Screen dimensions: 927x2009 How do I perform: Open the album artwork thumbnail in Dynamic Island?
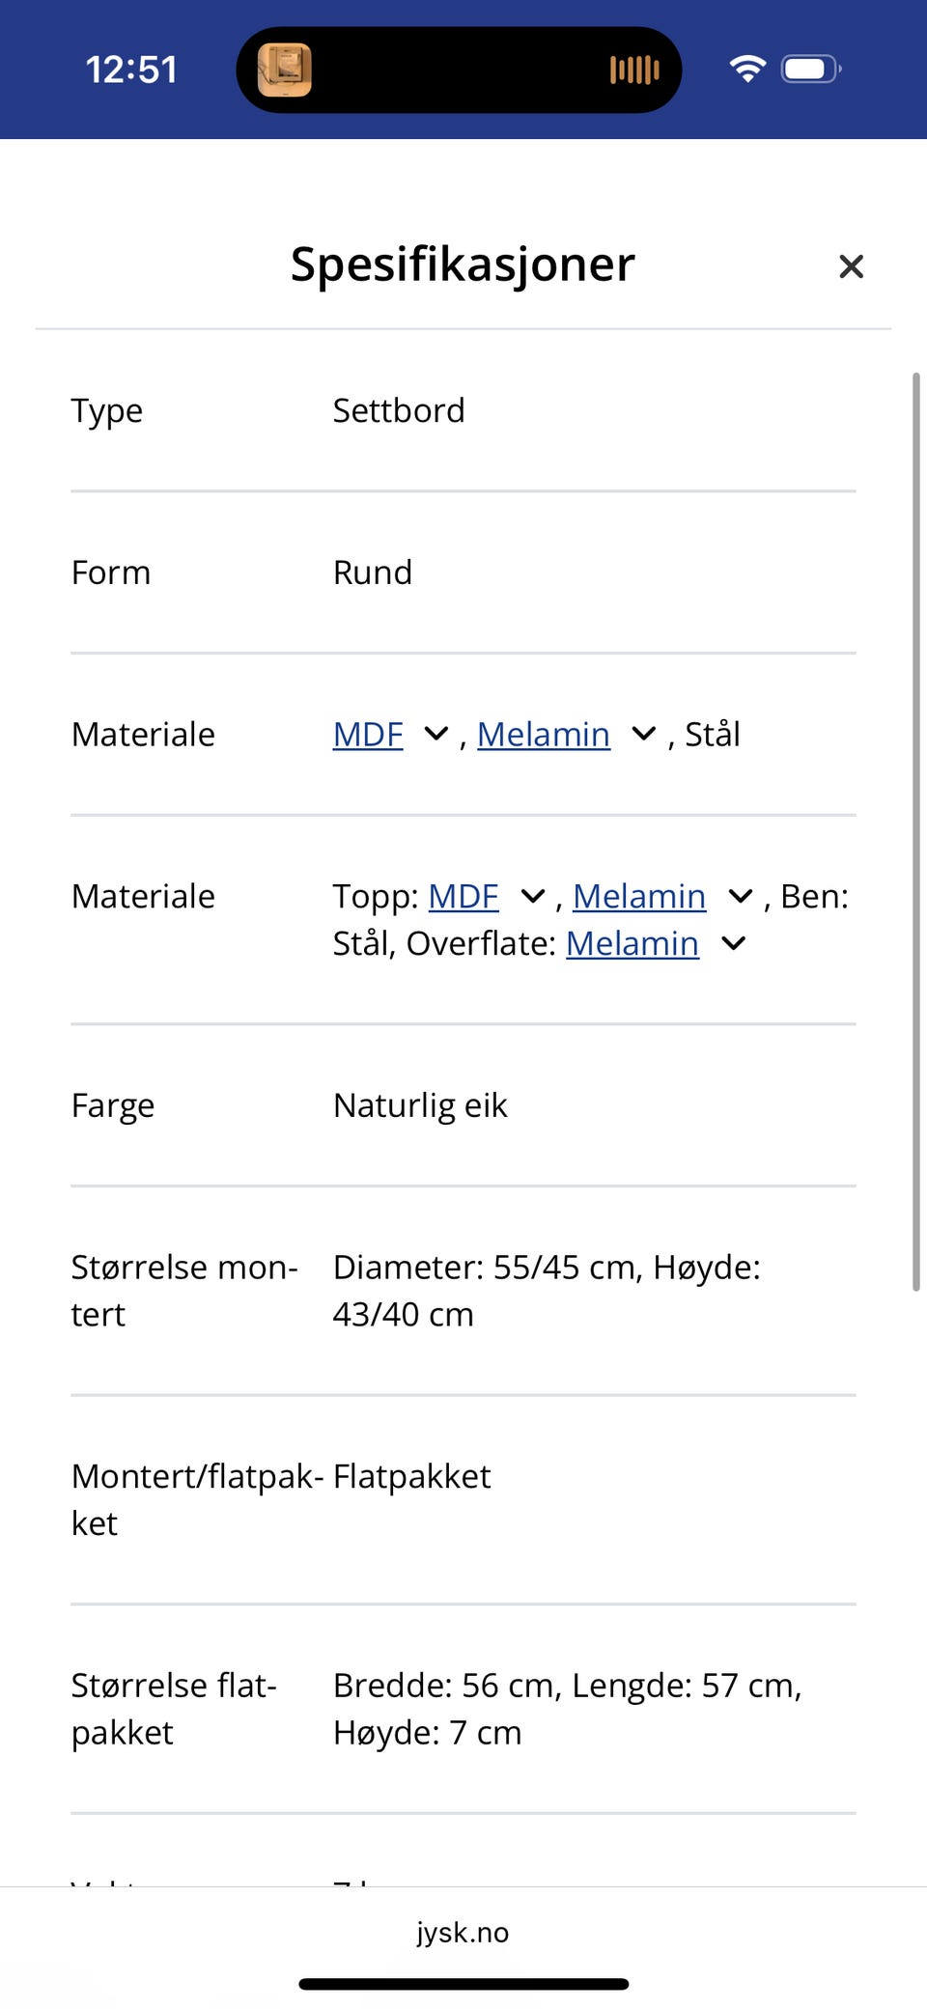(284, 70)
